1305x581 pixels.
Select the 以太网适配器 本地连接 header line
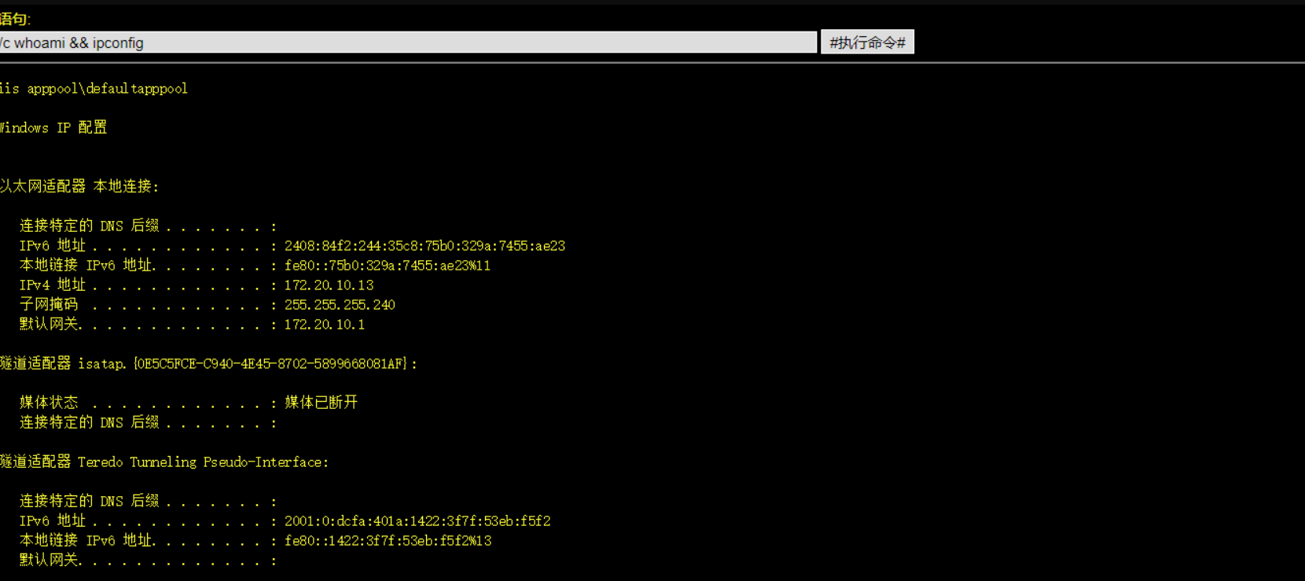79,186
